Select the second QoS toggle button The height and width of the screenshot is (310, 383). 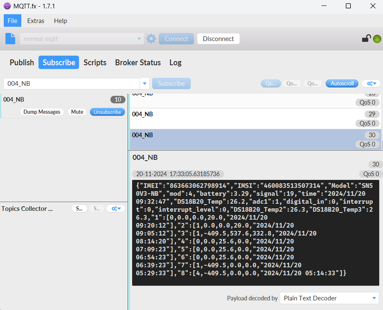292,84
